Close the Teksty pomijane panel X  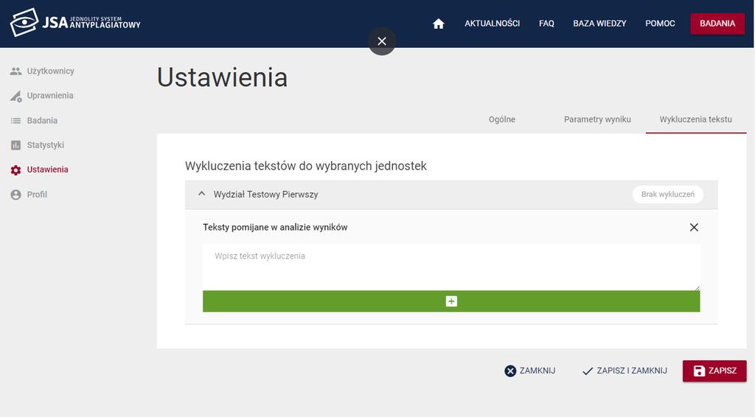tap(694, 228)
